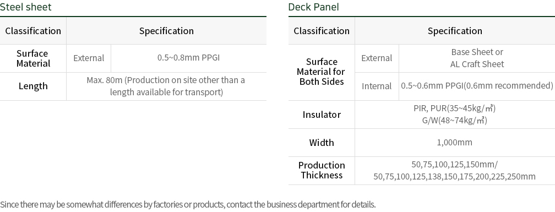Screen dimensions: 555x212
Task: Select the contact business department footnote
Action: coord(188,205)
